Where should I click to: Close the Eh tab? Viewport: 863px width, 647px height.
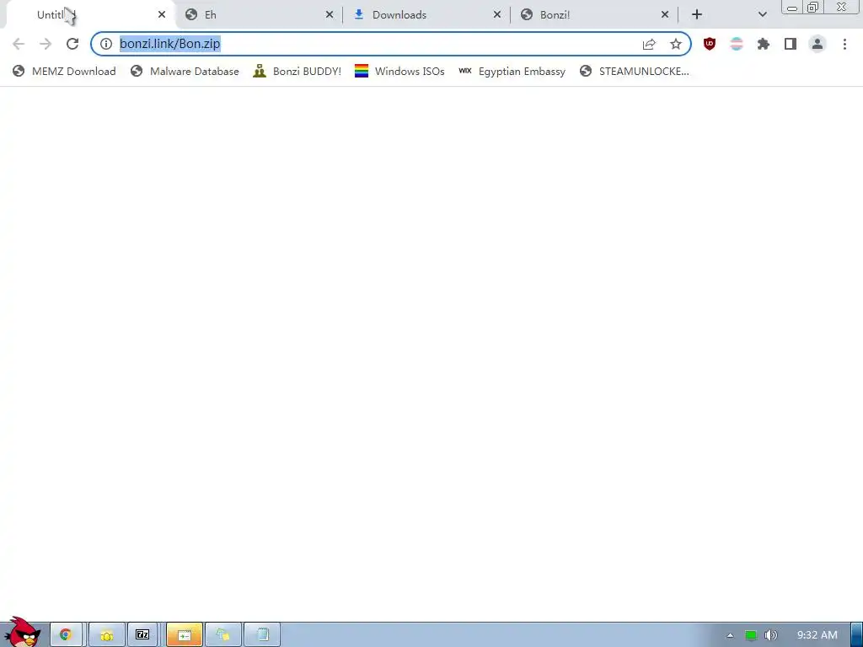[330, 15]
